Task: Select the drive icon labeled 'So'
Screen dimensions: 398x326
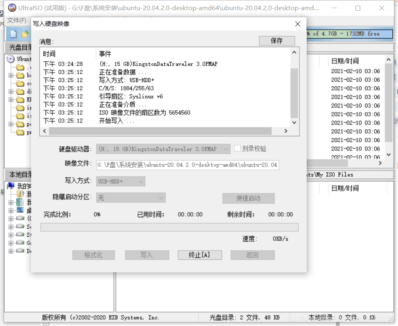Action: tap(20, 226)
